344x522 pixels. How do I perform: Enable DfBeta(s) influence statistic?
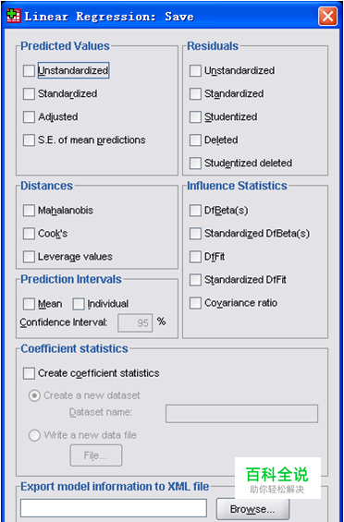(195, 211)
